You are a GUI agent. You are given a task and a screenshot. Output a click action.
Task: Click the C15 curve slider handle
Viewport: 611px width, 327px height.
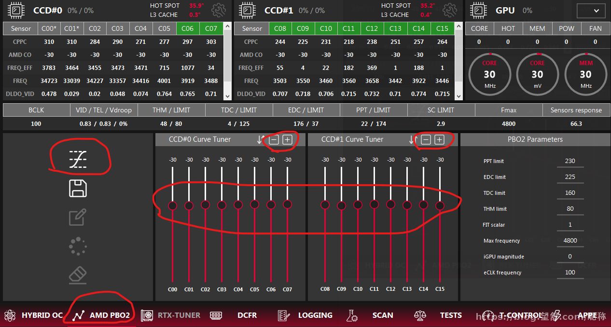(x=440, y=205)
